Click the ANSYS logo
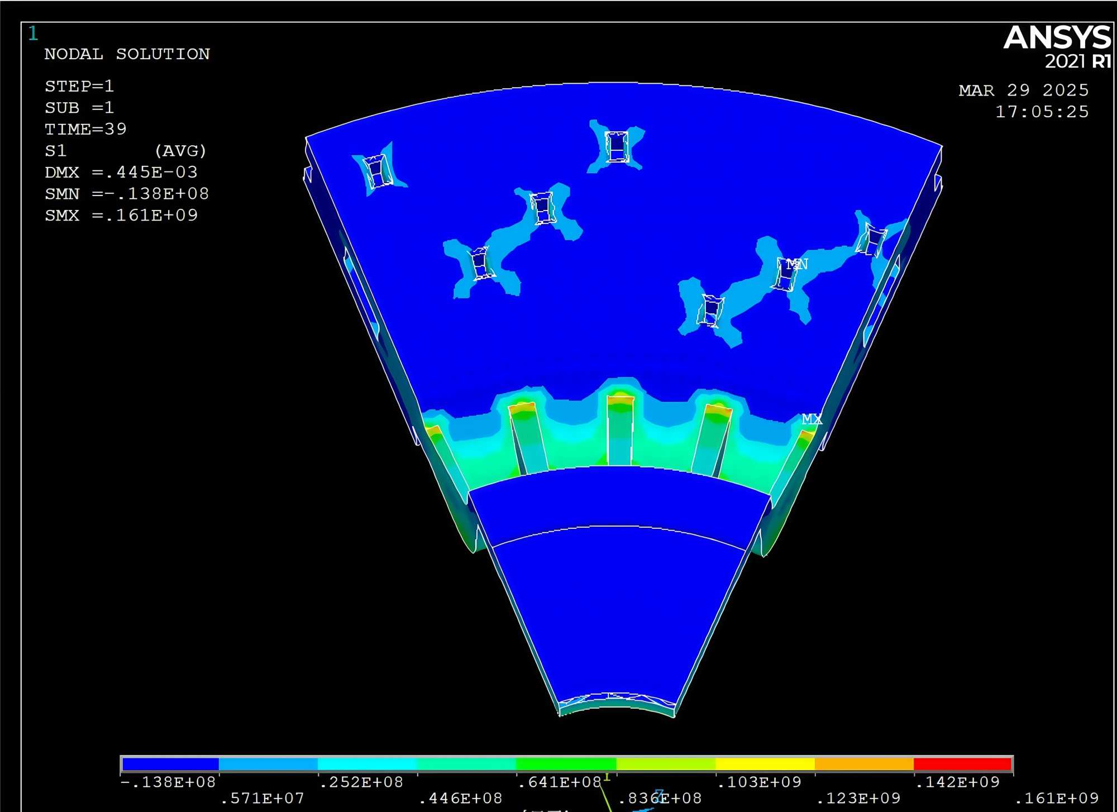The width and height of the screenshot is (1117, 812). [1057, 38]
